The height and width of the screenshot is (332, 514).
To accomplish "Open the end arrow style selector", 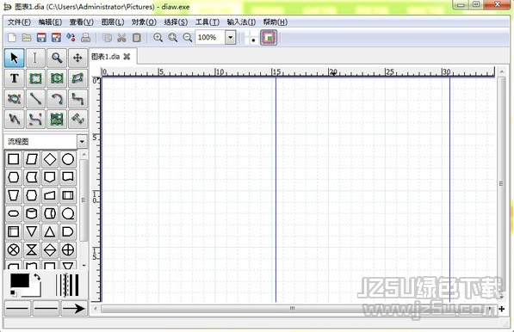I will tap(74, 309).
